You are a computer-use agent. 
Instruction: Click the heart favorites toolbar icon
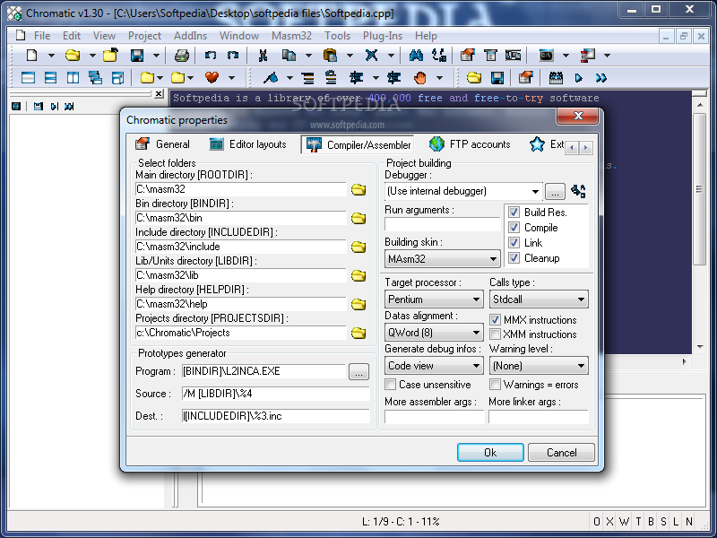[212, 78]
